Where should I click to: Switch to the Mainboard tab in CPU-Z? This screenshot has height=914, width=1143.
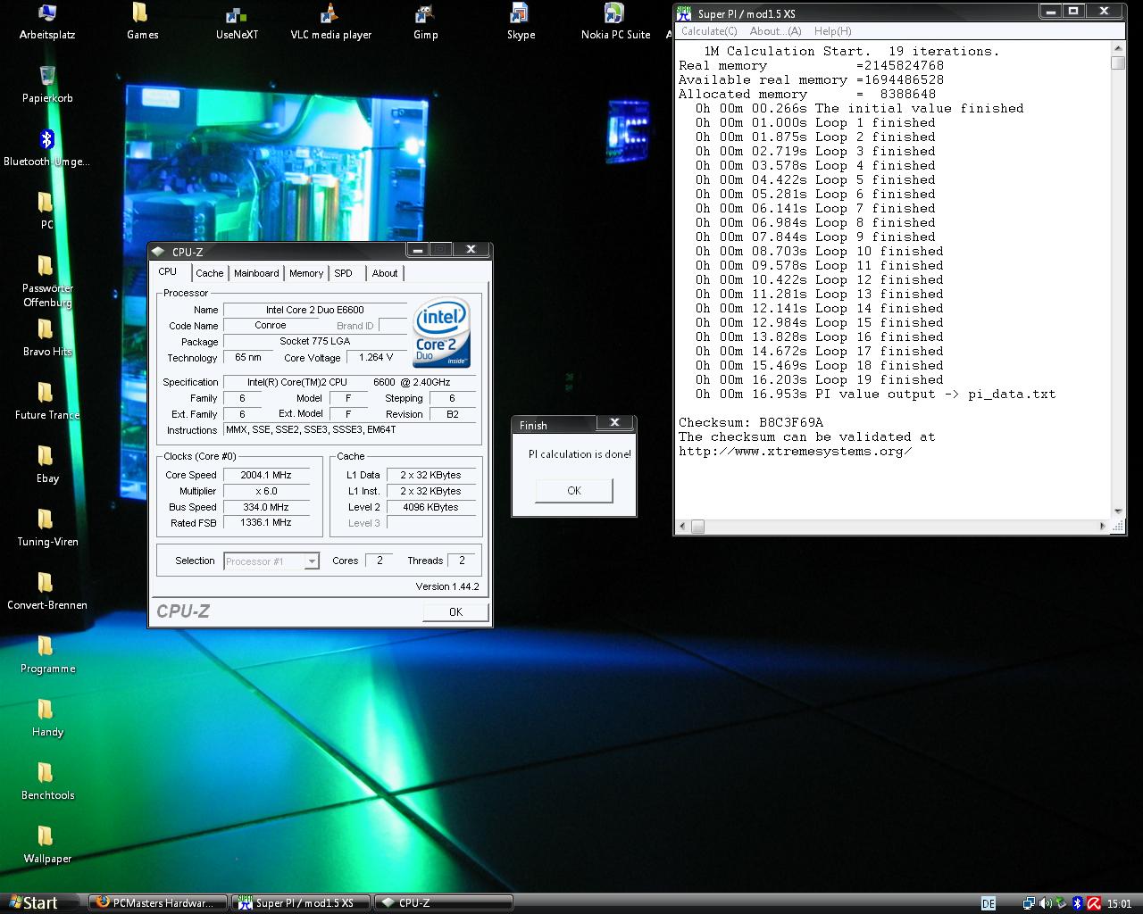256,273
